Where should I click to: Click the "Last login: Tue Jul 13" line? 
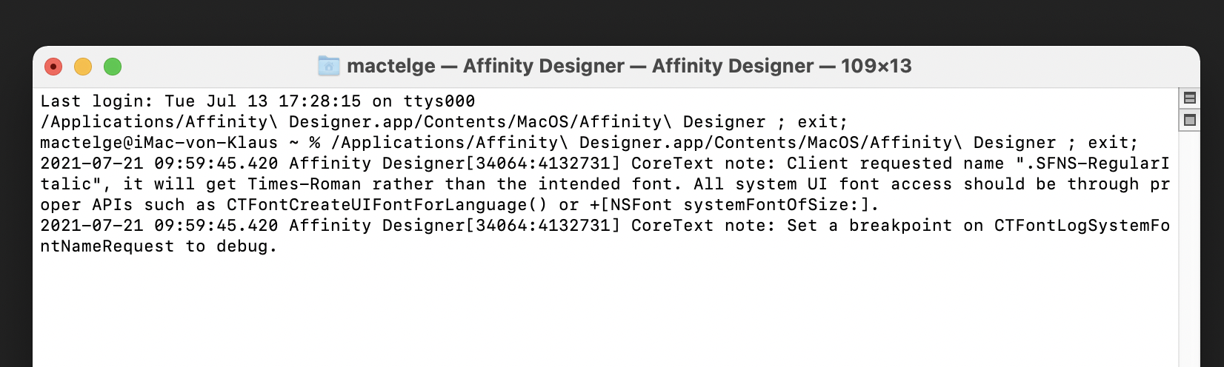[258, 101]
